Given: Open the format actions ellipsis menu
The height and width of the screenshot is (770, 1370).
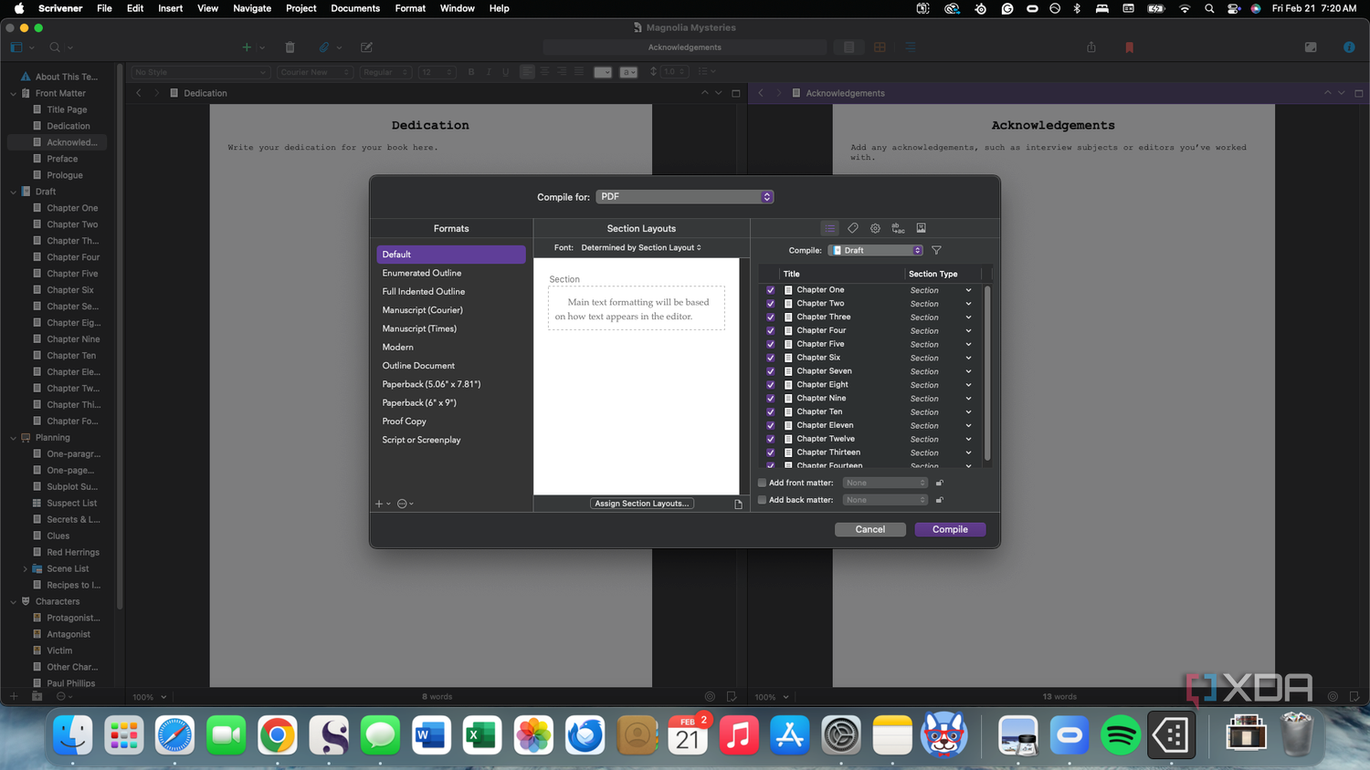Looking at the screenshot, I should (x=404, y=504).
